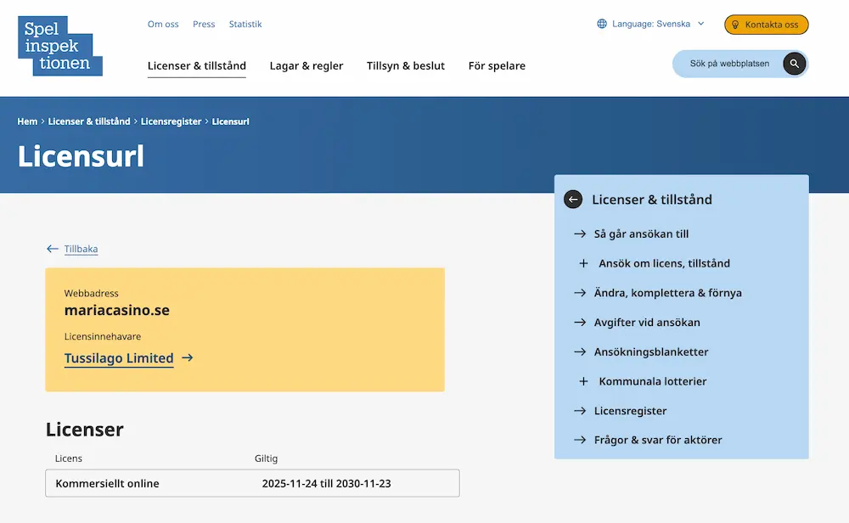Click the globe language icon
Viewport: 849px width, 523px height.
click(x=602, y=24)
